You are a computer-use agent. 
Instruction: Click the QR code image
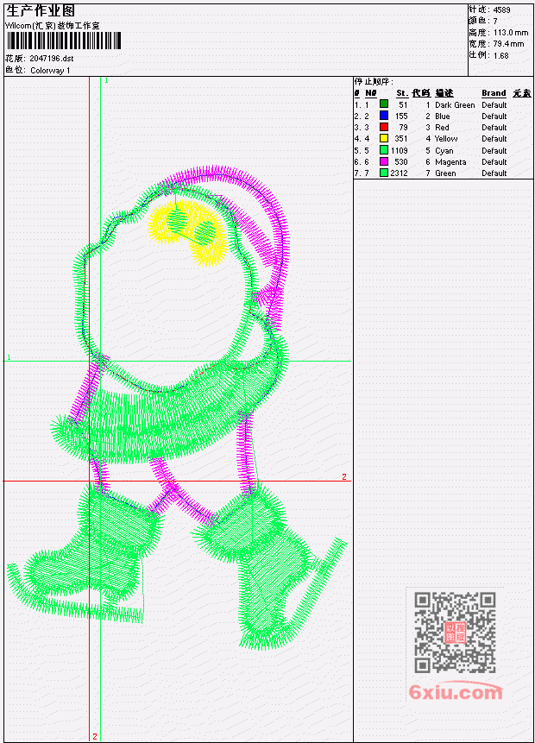point(455,633)
